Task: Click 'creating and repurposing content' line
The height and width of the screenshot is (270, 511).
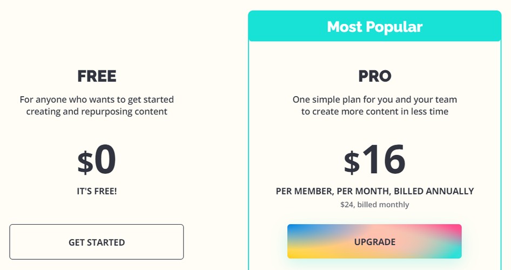Action: coord(97,111)
